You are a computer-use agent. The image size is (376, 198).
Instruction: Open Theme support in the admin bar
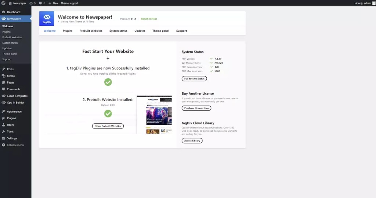(69, 3)
